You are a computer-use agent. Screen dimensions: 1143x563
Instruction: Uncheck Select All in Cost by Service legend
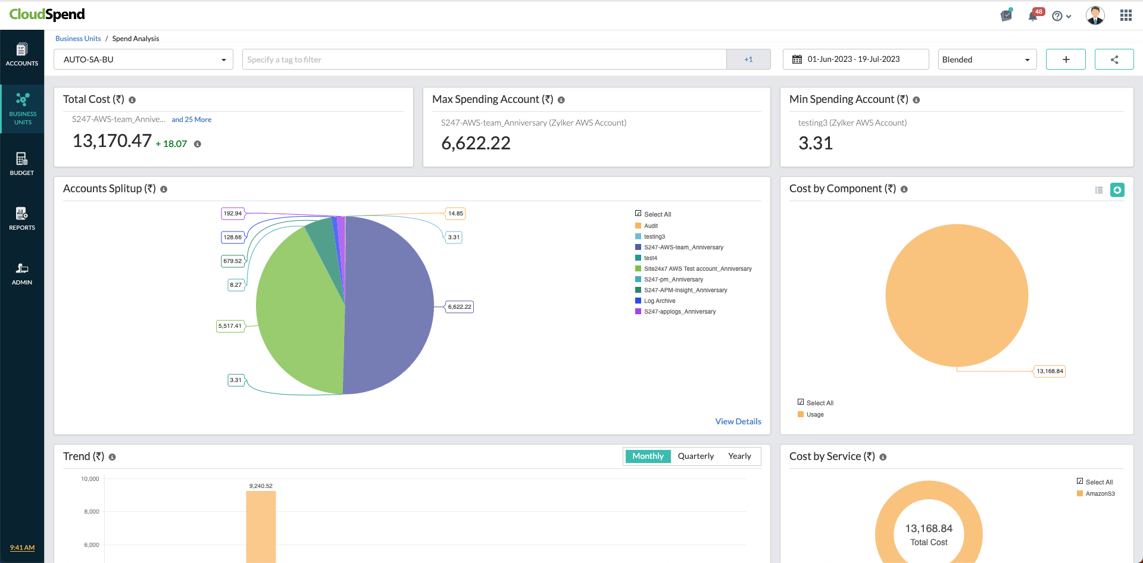point(1079,481)
